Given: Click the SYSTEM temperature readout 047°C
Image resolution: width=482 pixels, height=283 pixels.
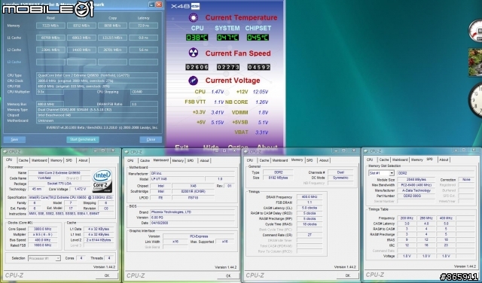Looking at the screenshot, I should 227,38.
